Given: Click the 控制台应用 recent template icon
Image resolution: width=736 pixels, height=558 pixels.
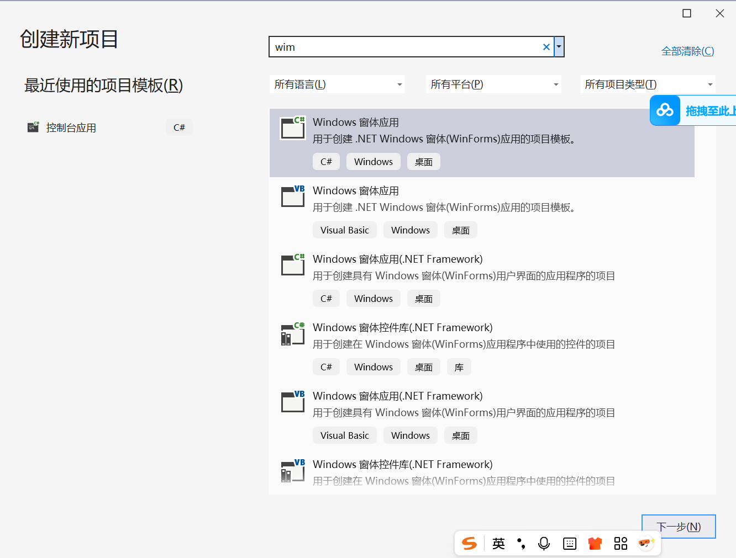Looking at the screenshot, I should point(33,127).
